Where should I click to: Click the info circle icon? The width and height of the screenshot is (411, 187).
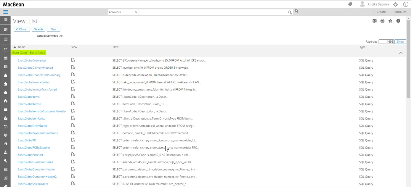[406, 4]
